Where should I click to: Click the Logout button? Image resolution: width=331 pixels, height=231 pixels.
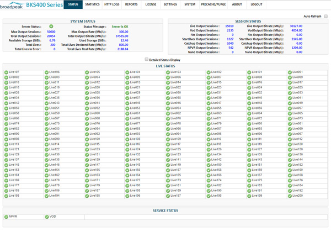click(x=257, y=4)
